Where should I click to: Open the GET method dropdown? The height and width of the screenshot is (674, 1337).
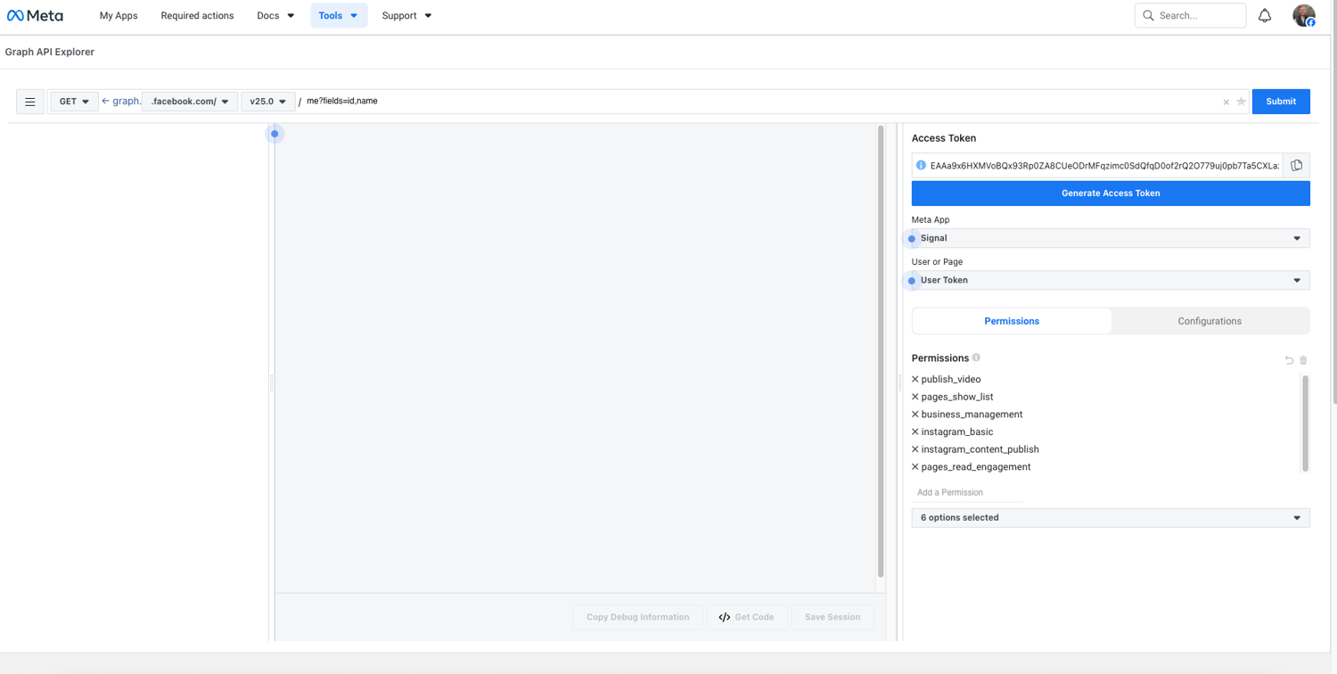(74, 102)
